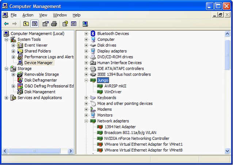Select Computer Management (Local) root
This screenshot has width=233, height=165.
(38, 34)
